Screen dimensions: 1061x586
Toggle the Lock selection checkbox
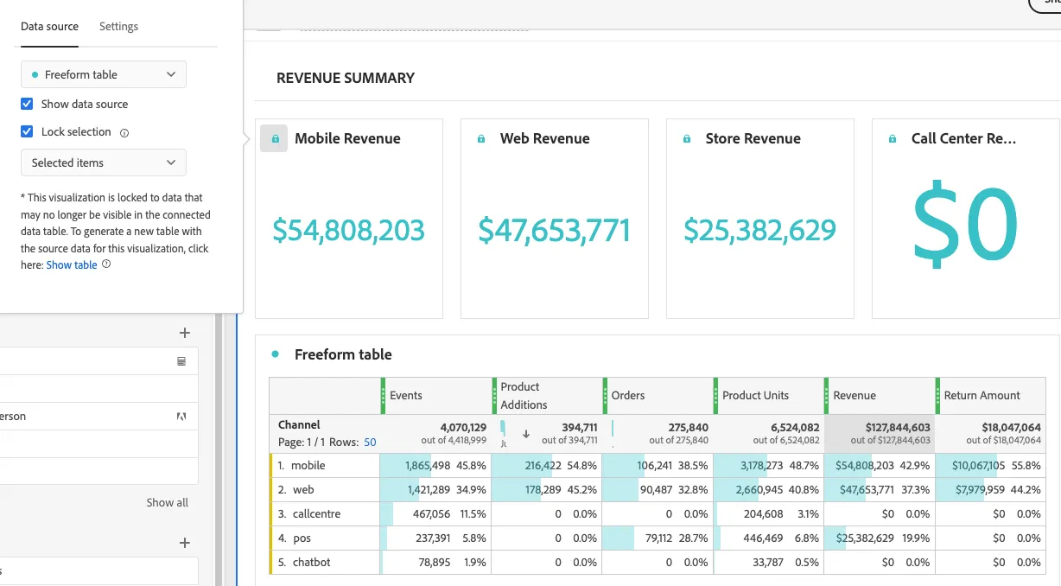point(27,131)
